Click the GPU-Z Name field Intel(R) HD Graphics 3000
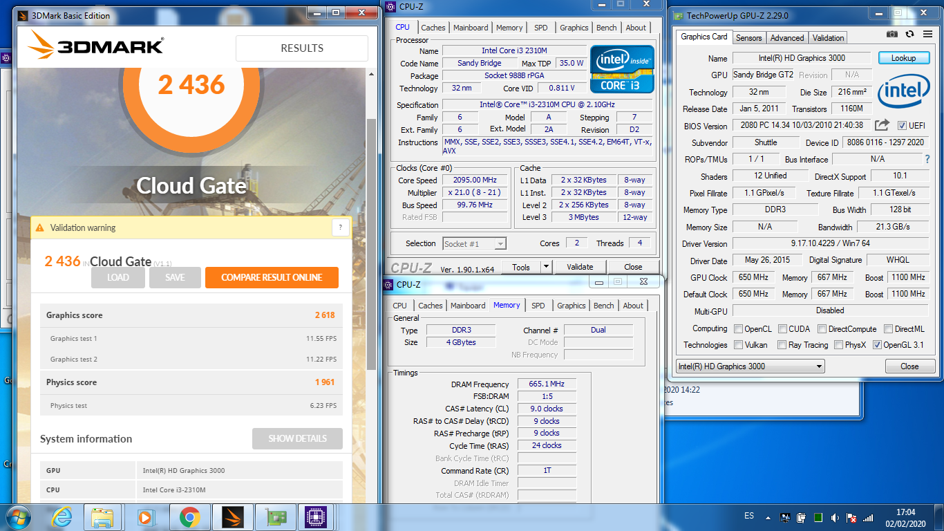944x531 pixels. 802,58
